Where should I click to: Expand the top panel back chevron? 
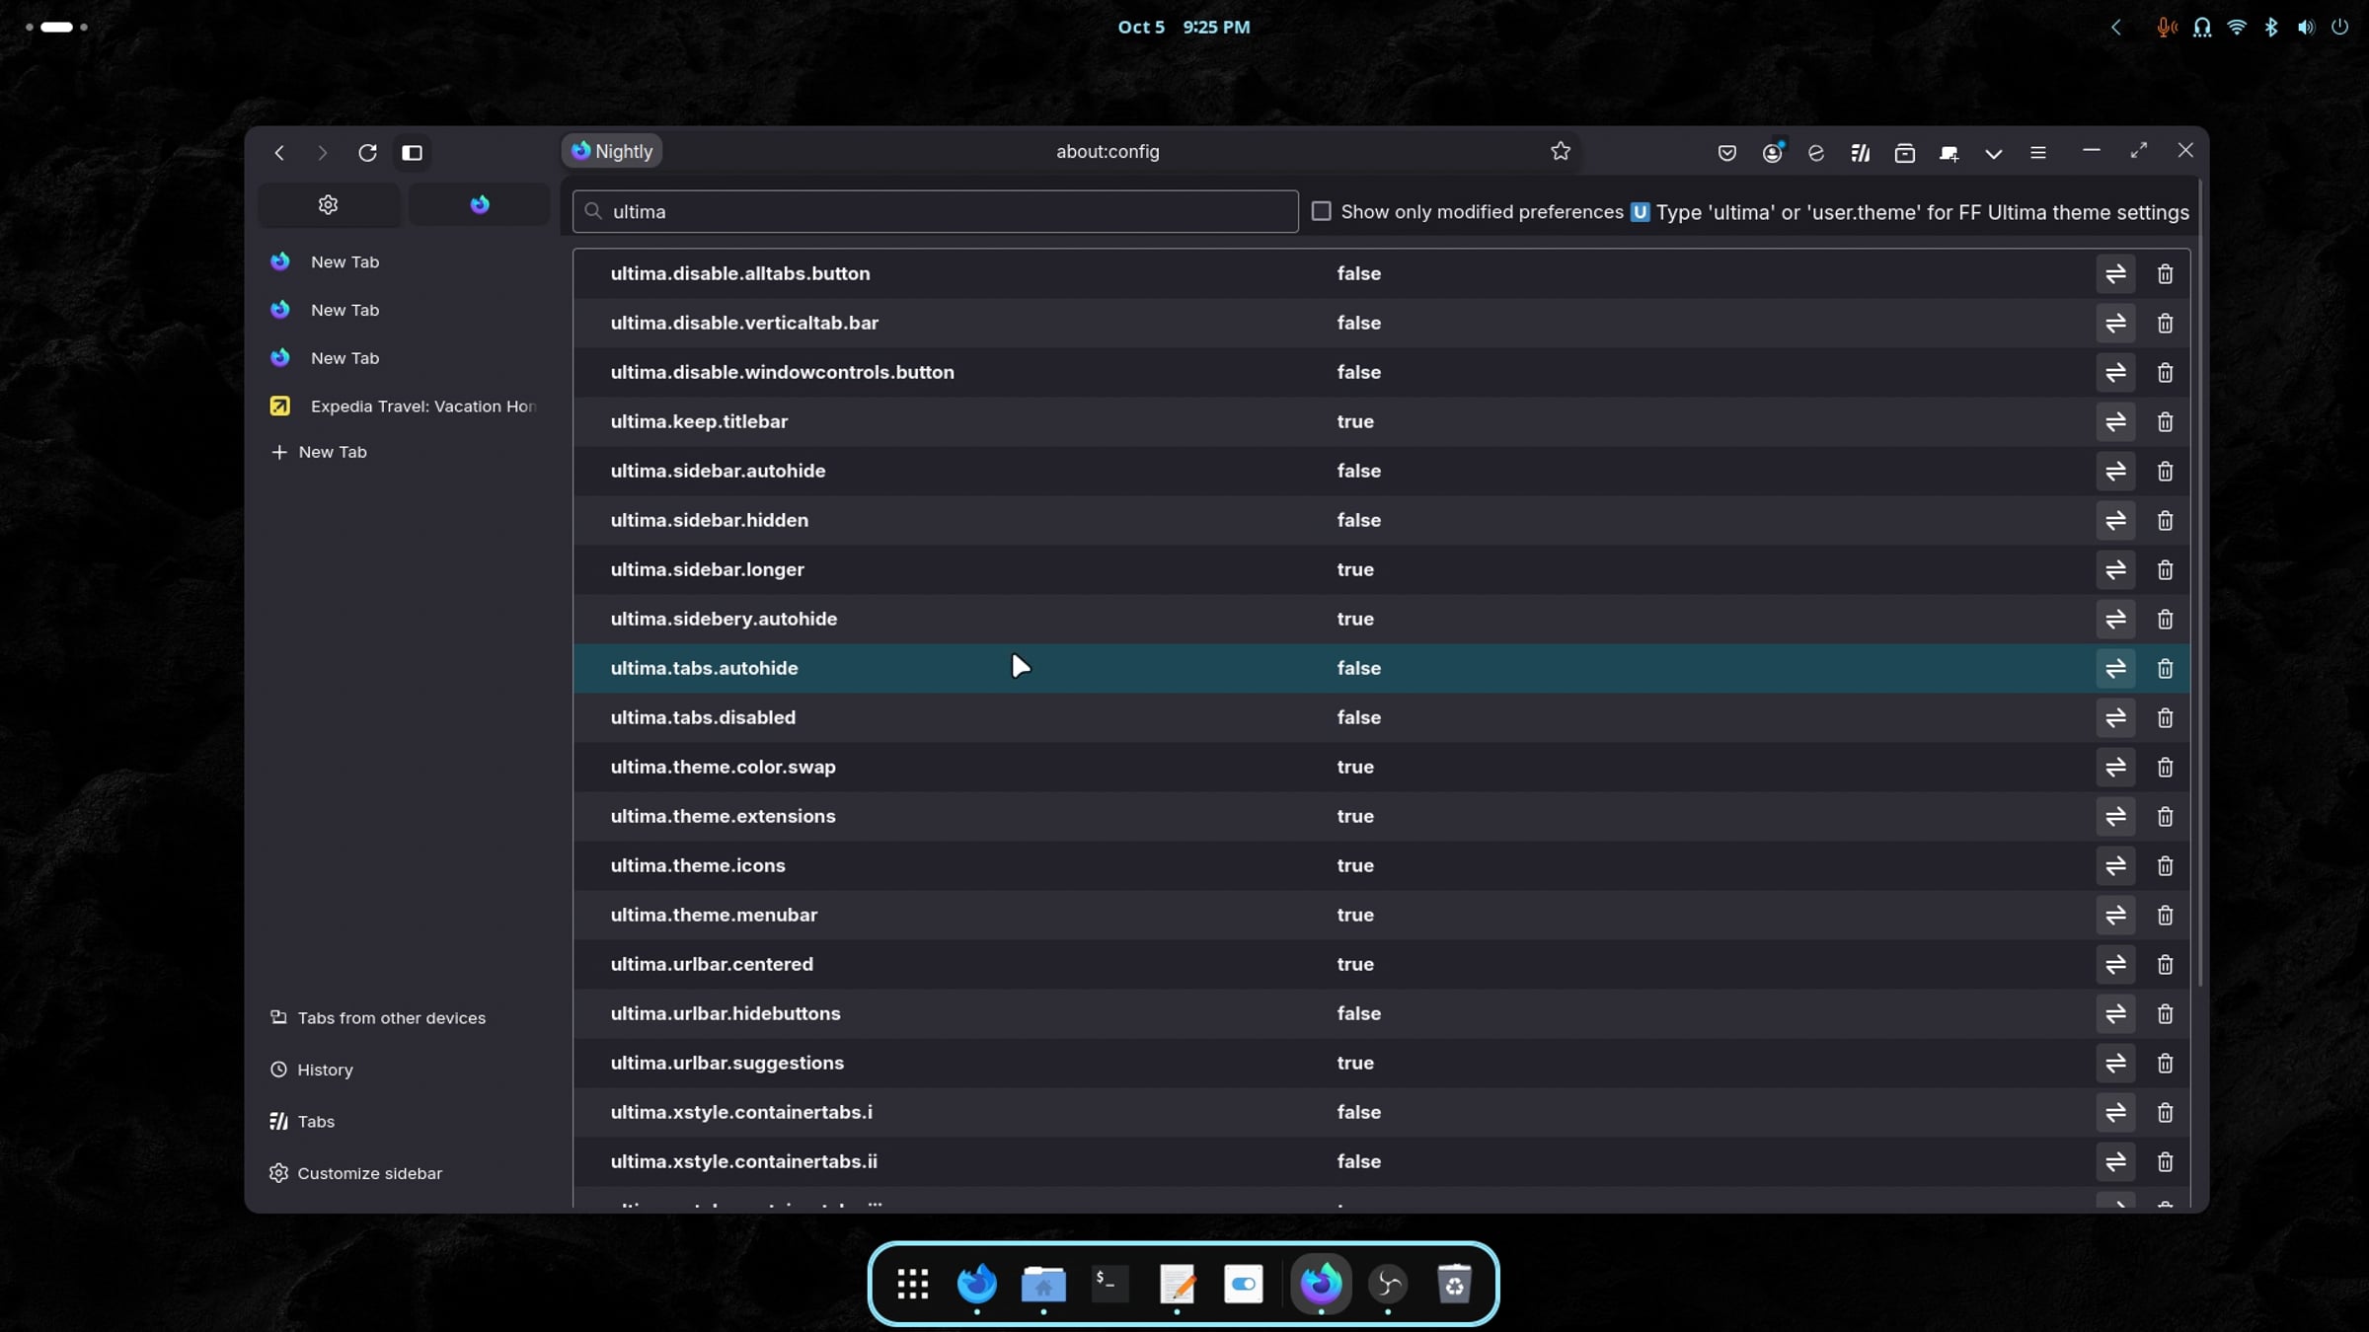2115,28
